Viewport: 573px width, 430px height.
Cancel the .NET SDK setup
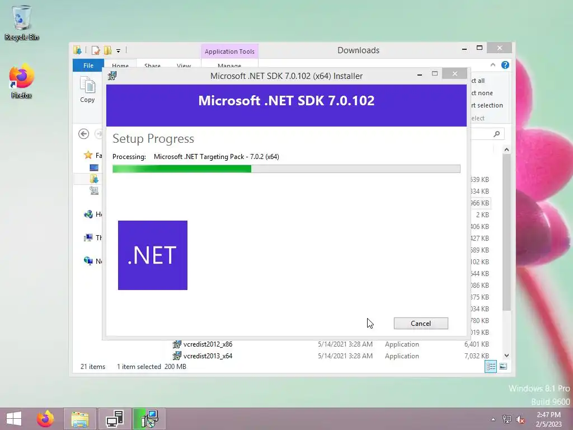coord(421,323)
